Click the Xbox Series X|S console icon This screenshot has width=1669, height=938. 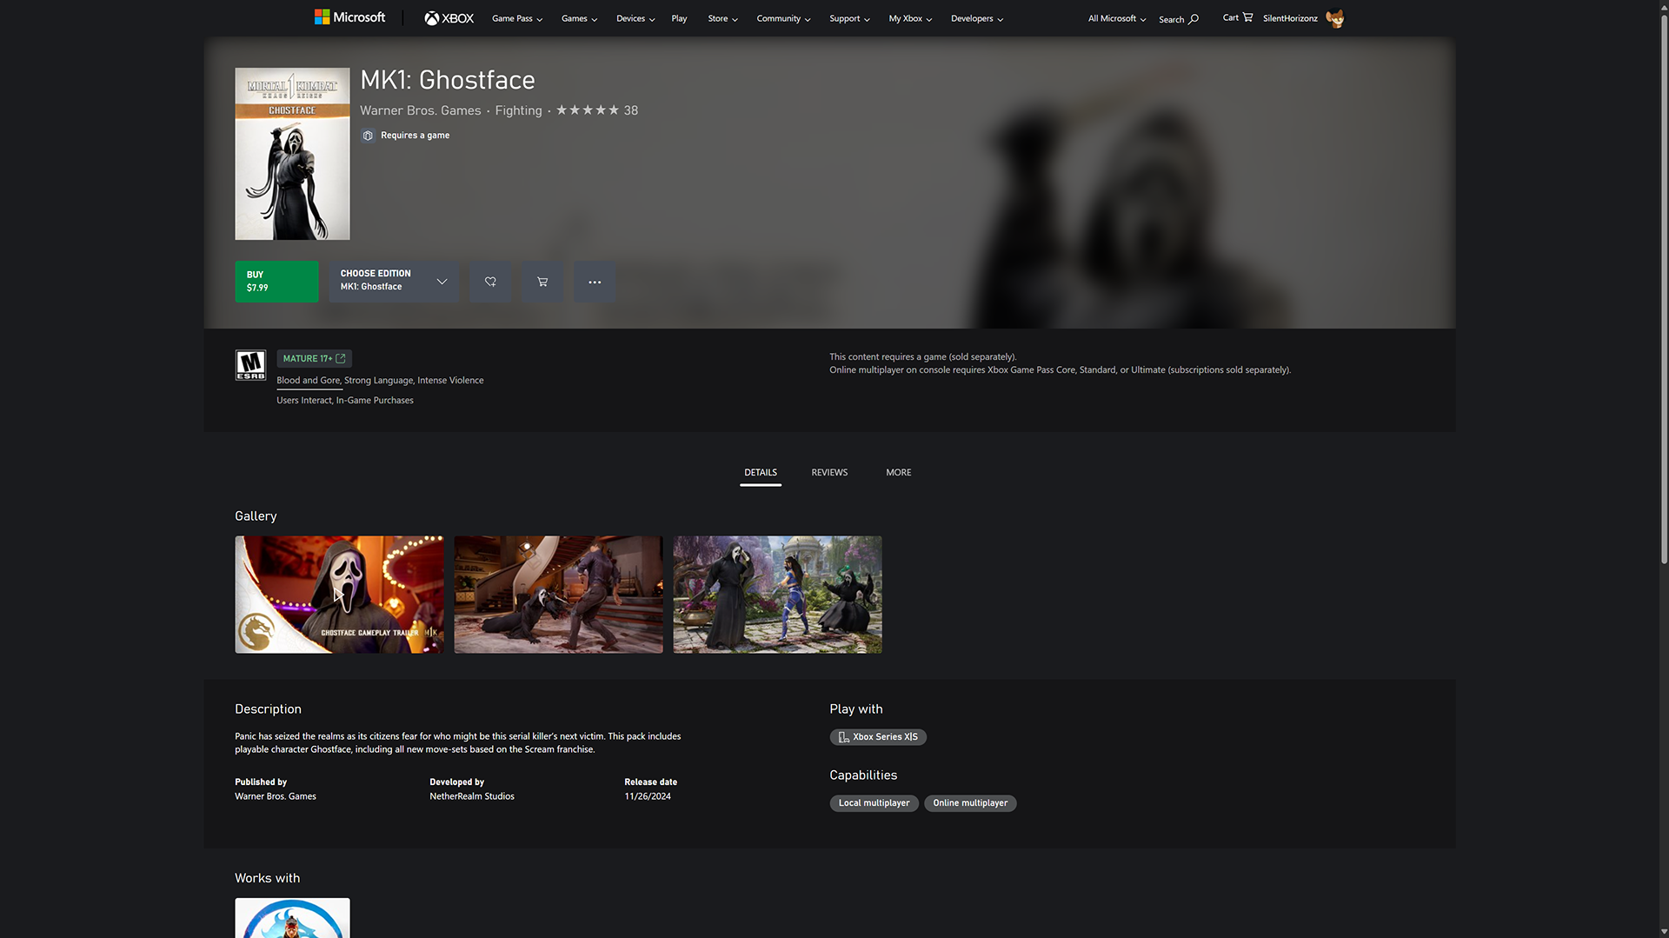click(843, 737)
